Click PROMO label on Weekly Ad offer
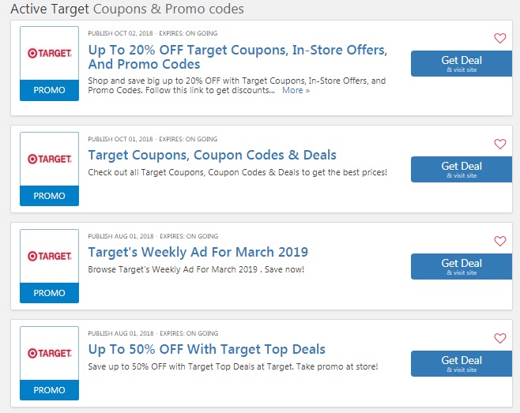Image resolution: width=520 pixels, height=413 pixels. 50,293
